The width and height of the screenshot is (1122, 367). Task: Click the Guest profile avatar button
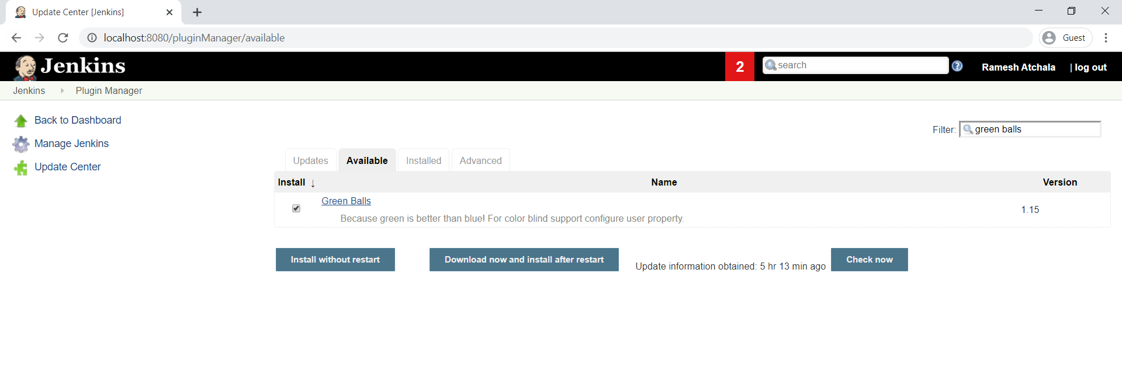[x=1066, y=38]
